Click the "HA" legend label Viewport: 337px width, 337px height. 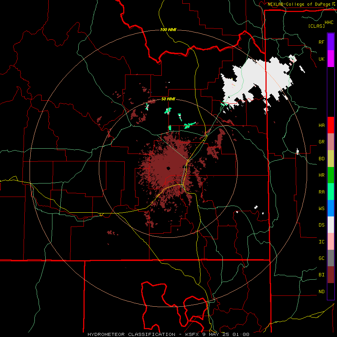[321, 125]
